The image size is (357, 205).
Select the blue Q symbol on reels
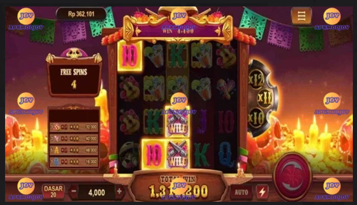(226, 154)
